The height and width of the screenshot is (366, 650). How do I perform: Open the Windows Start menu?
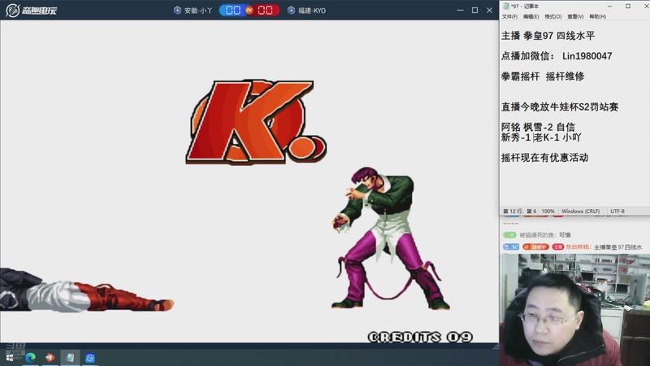click(x=10, y=358)
